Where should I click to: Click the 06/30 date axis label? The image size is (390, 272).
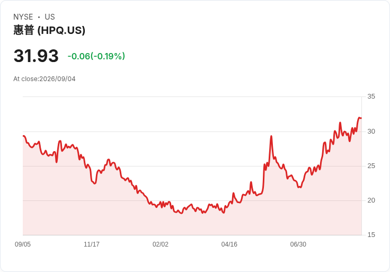(x=298, y=244)
